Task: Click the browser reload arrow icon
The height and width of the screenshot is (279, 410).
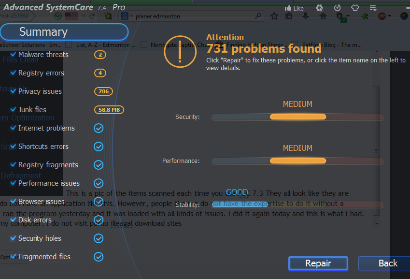Action: click(x=92, y=16)
